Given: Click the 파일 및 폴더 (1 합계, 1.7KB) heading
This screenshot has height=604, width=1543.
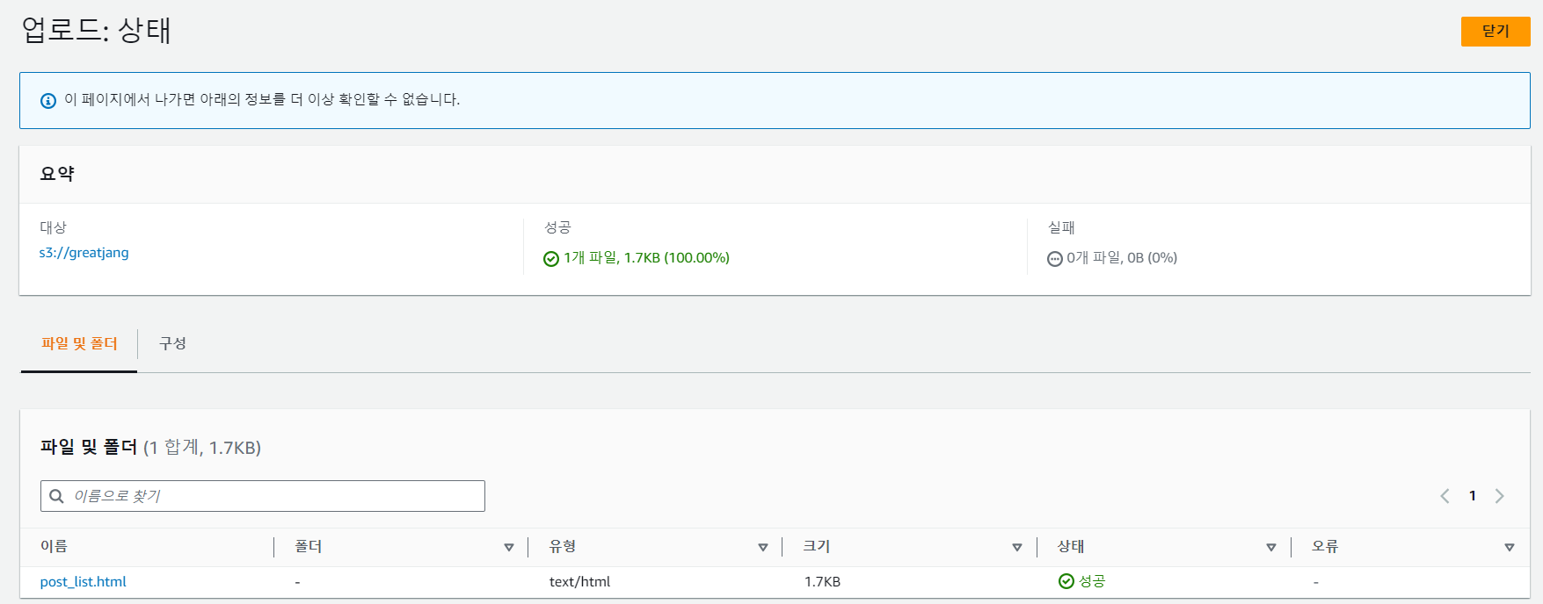Looking at the screenshot, I should [x=150, y=447].
